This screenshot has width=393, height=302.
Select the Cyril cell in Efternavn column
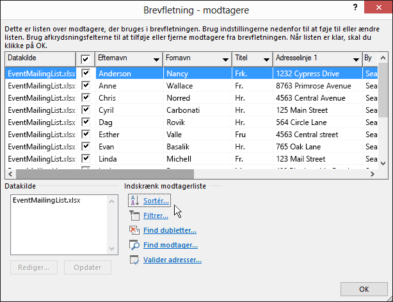129,110
